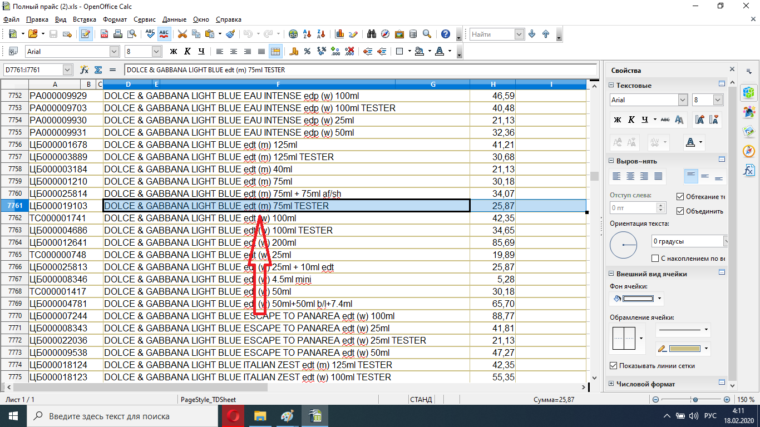Collapse the Текстовые panel section
This screenshot has height=427, width=760.
pyautogui.click(x=611, y=86)
